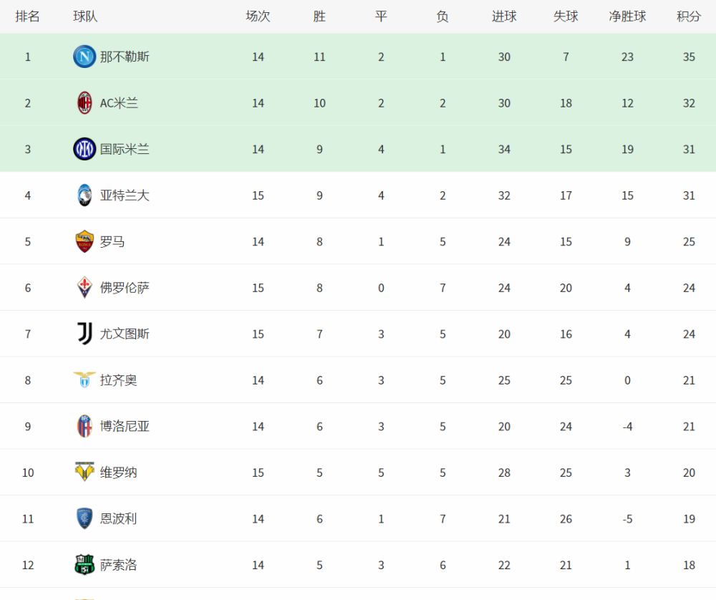Click the Sassuolo club crest

(x=84, y=565)
